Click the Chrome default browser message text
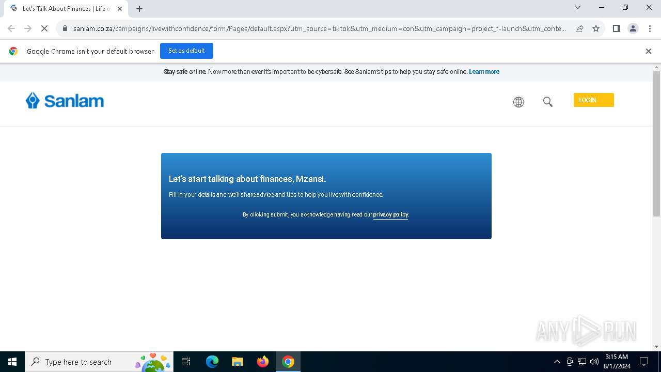 90,51
